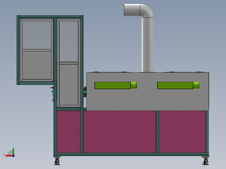The height and width of the screenshot is (169, 226).
Task: Pick the lower pane of the narrow cabinet door
Action: pos(69,84)
